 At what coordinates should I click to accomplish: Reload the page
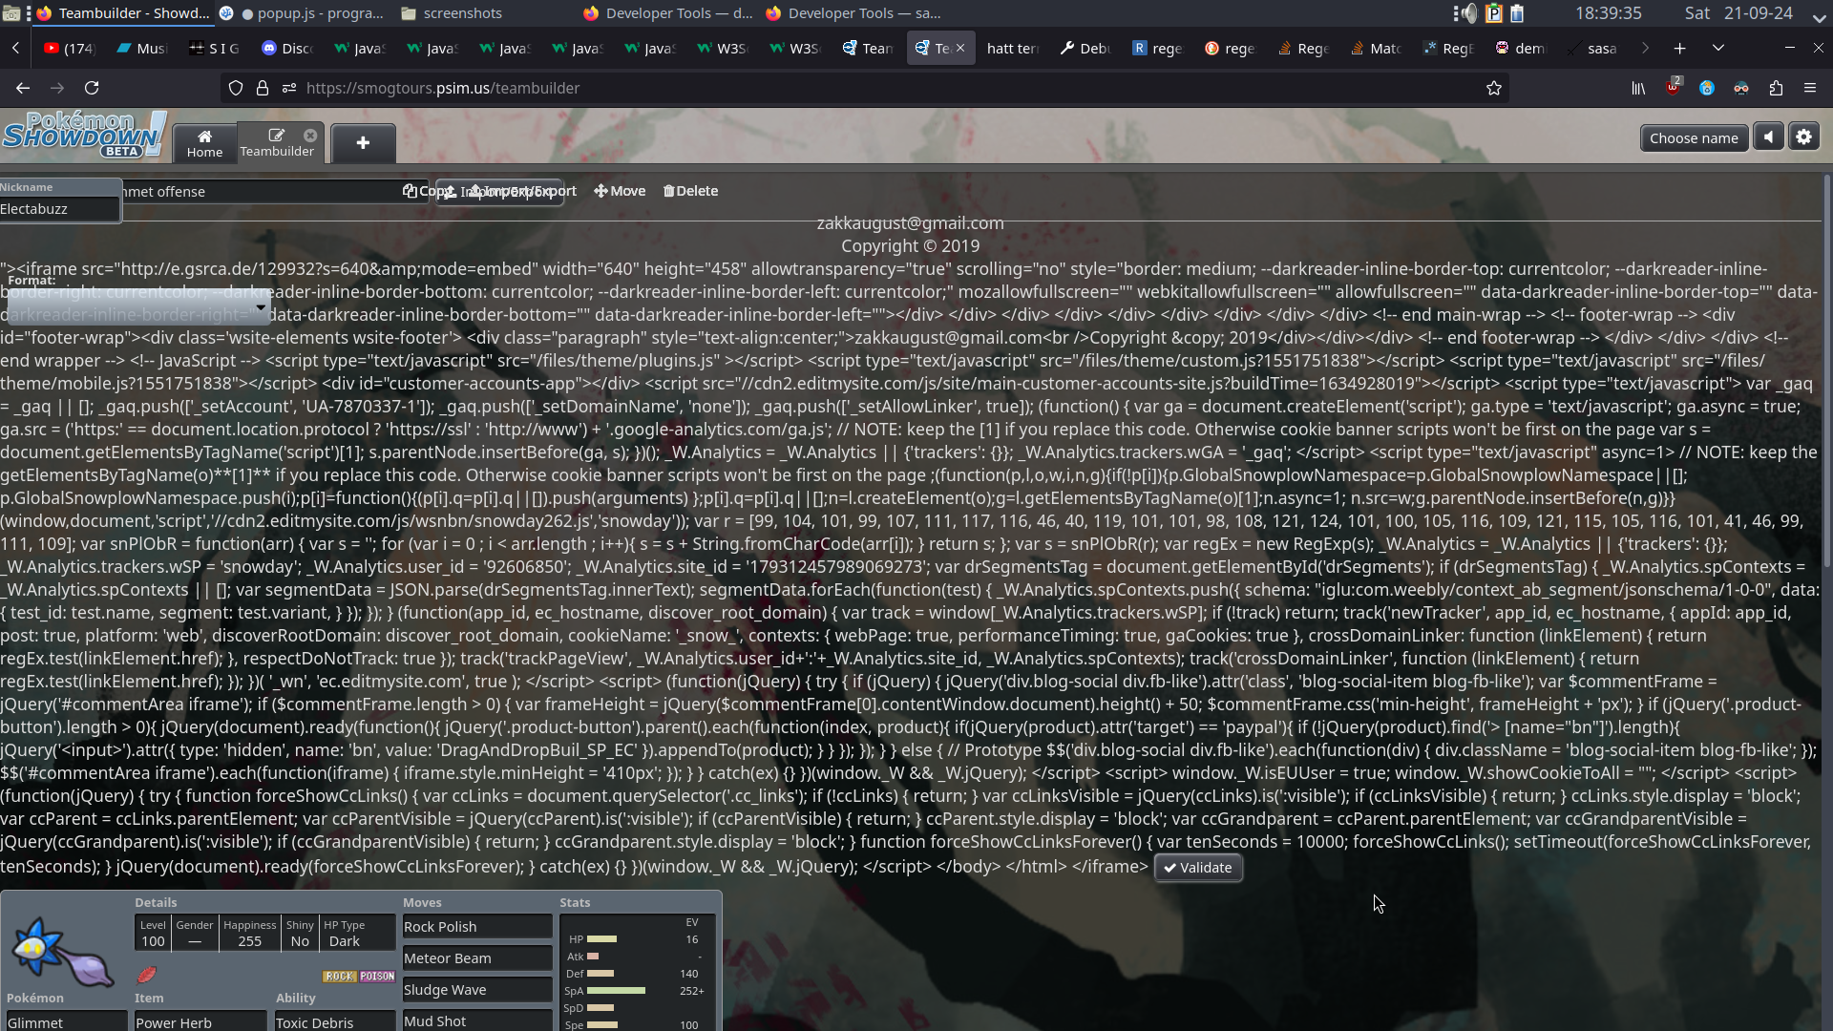coord(92,88)
